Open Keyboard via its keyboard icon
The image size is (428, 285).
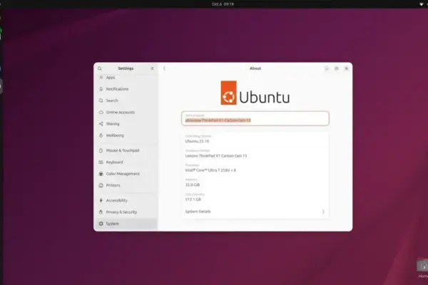(101, 162)
